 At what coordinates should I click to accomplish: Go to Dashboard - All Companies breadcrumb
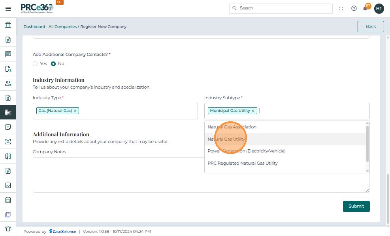[x=50, y=27]
